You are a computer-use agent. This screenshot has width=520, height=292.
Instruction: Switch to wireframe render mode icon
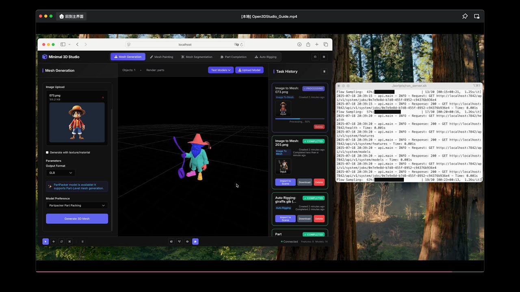click(x=179, y=241)
